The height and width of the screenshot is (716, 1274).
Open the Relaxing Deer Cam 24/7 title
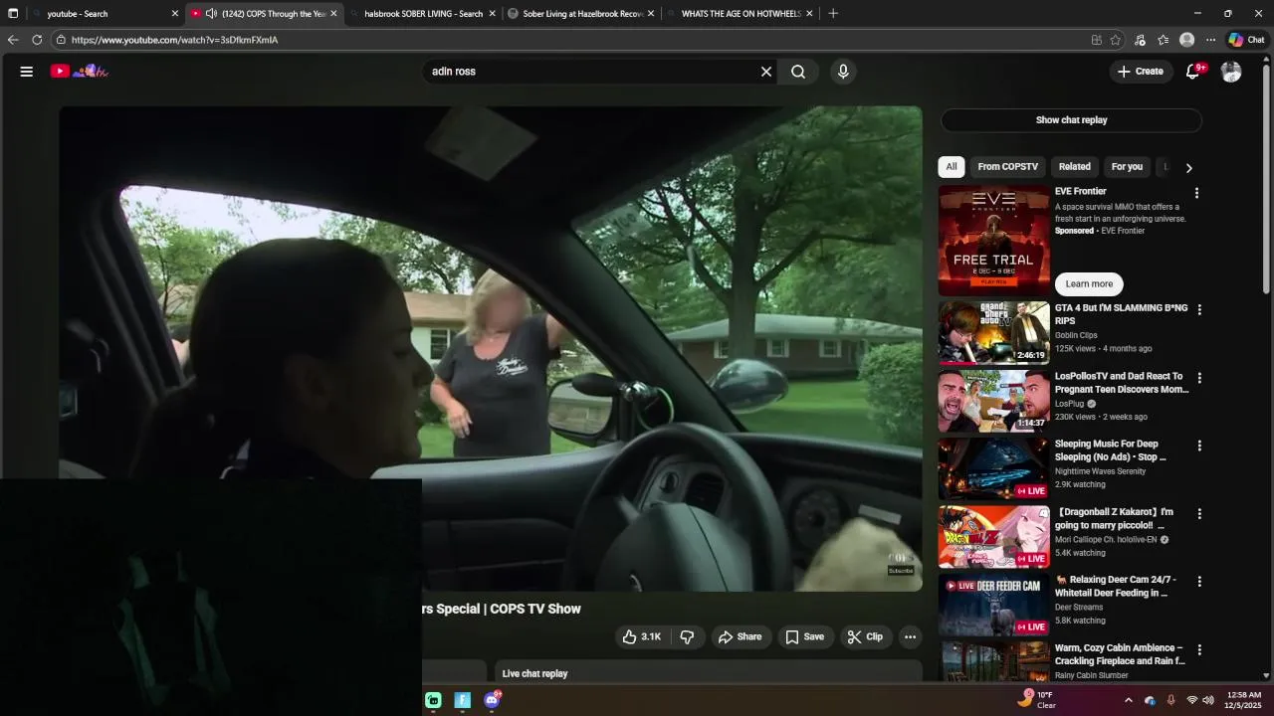(1115, 587)
